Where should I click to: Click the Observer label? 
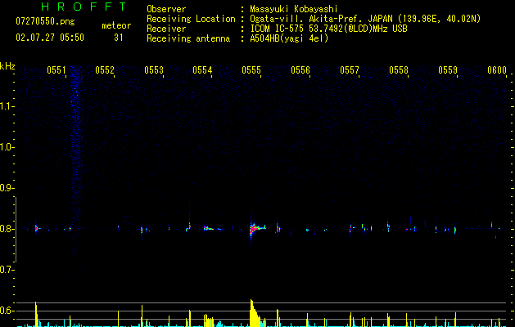tap(166, 9)
